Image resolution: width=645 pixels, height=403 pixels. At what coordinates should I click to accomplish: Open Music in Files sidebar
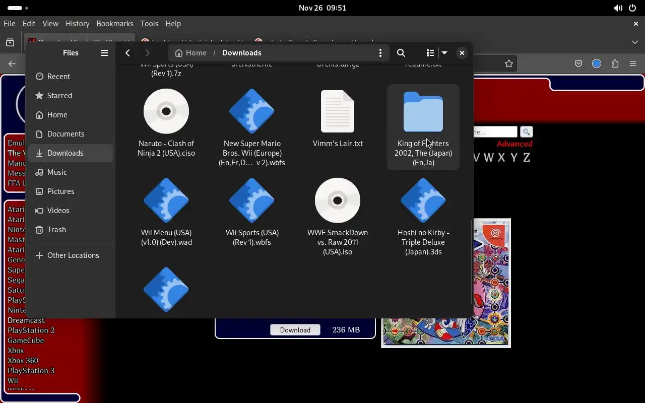click(71, 172)
